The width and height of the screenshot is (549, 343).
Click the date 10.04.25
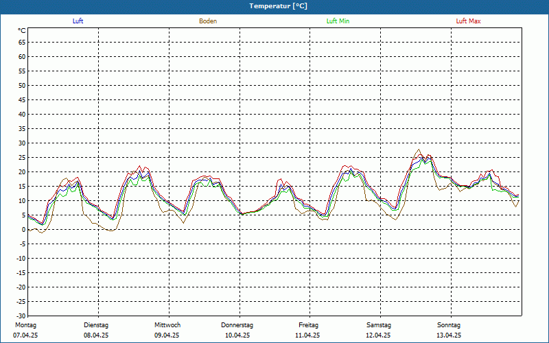[x=237, y=335]
